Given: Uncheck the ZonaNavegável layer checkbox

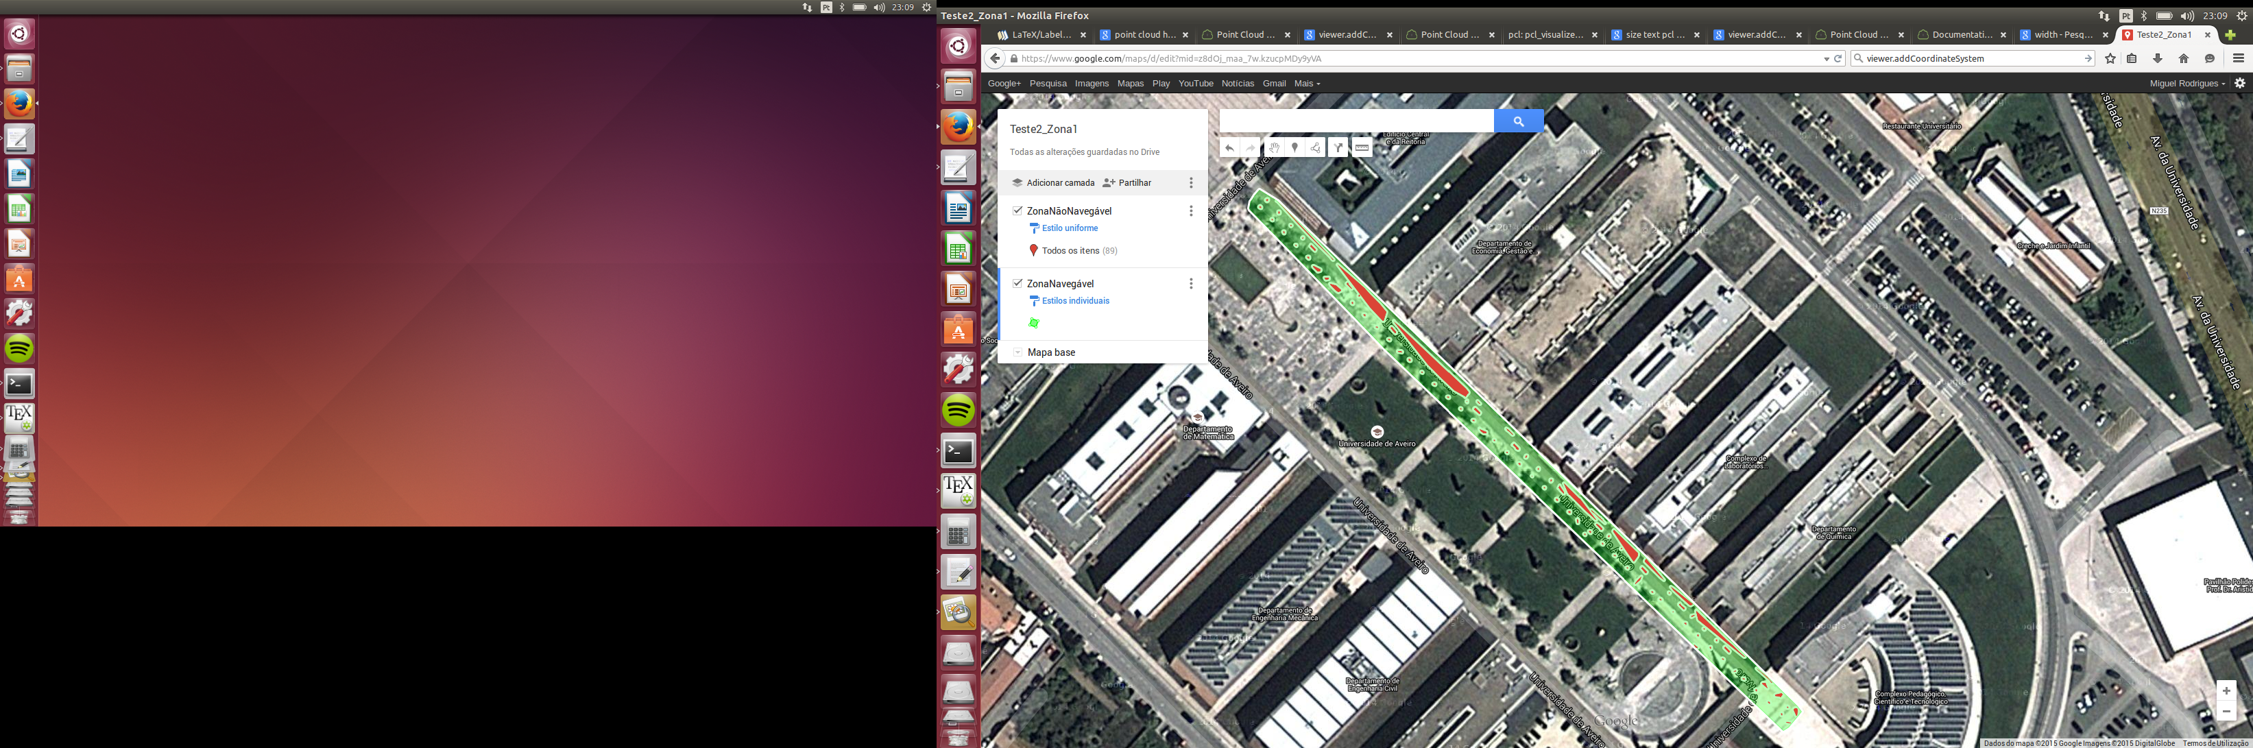Looking at the screenshot, I should [x=1017, y=283].
